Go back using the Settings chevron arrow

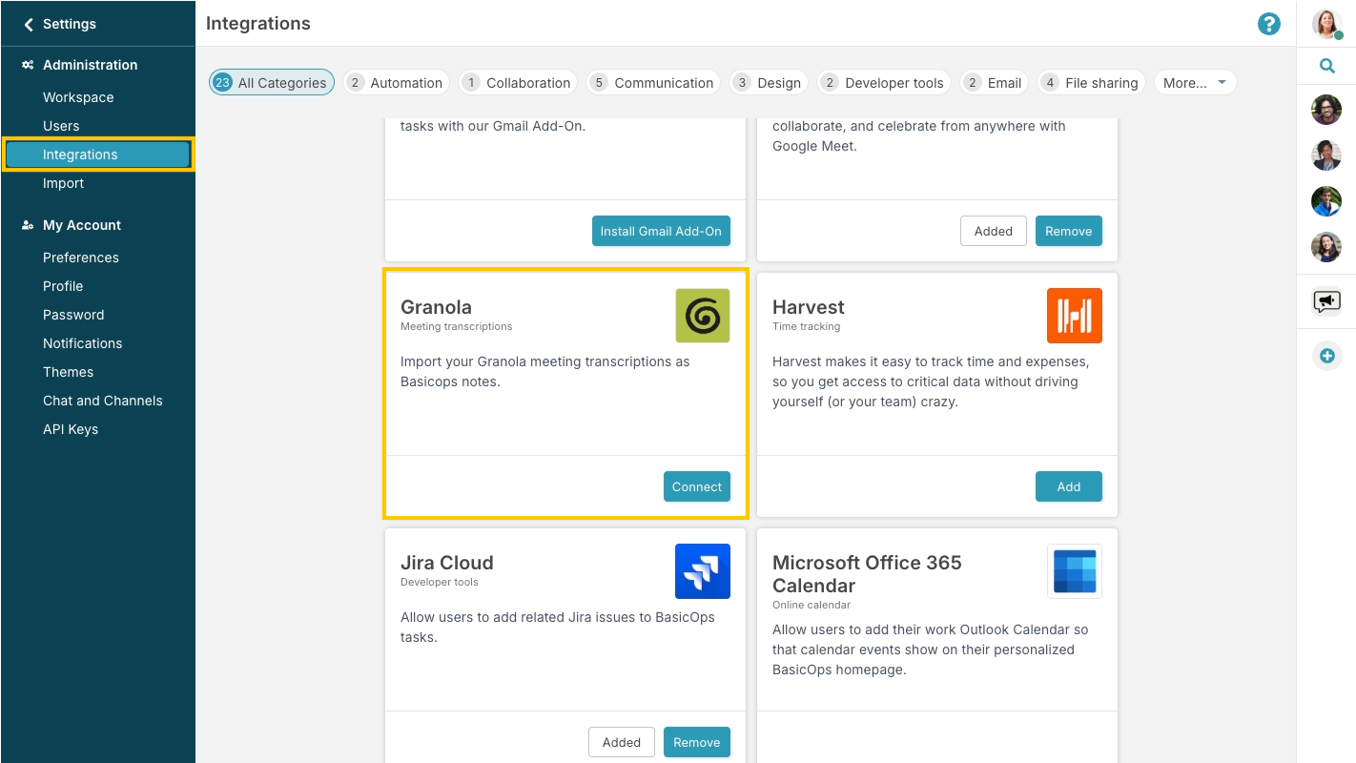coord(29,25)
